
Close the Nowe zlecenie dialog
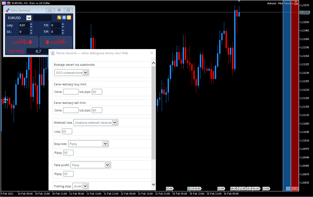coord(152,53)
